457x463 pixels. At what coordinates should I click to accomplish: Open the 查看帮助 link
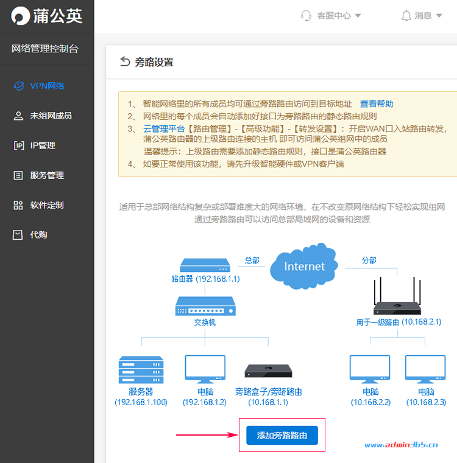click(x=377, y=103)
